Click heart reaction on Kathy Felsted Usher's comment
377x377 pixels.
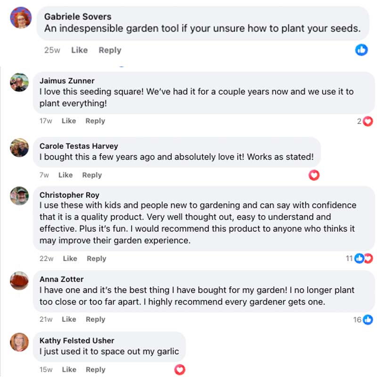[x=180, y=369]
